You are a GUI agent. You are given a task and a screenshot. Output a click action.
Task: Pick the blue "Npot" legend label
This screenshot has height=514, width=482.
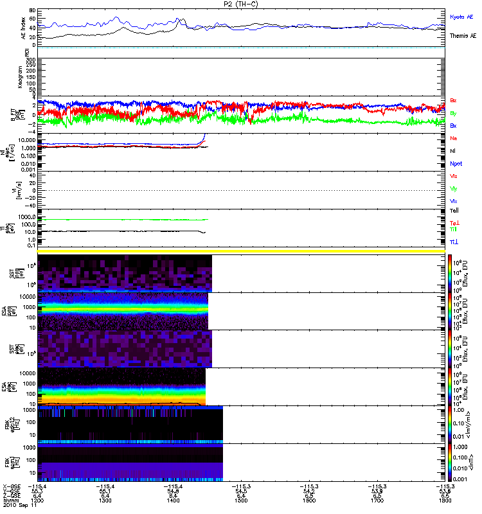[x=456, y=164]
